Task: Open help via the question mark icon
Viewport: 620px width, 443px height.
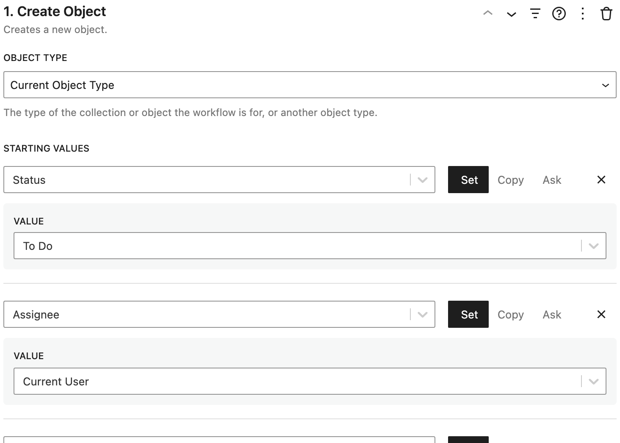Action: tap(559, 14)
